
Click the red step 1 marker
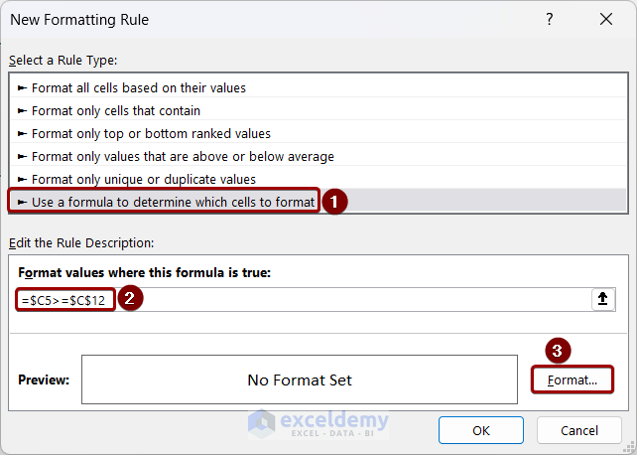click(x=334, y=202)
